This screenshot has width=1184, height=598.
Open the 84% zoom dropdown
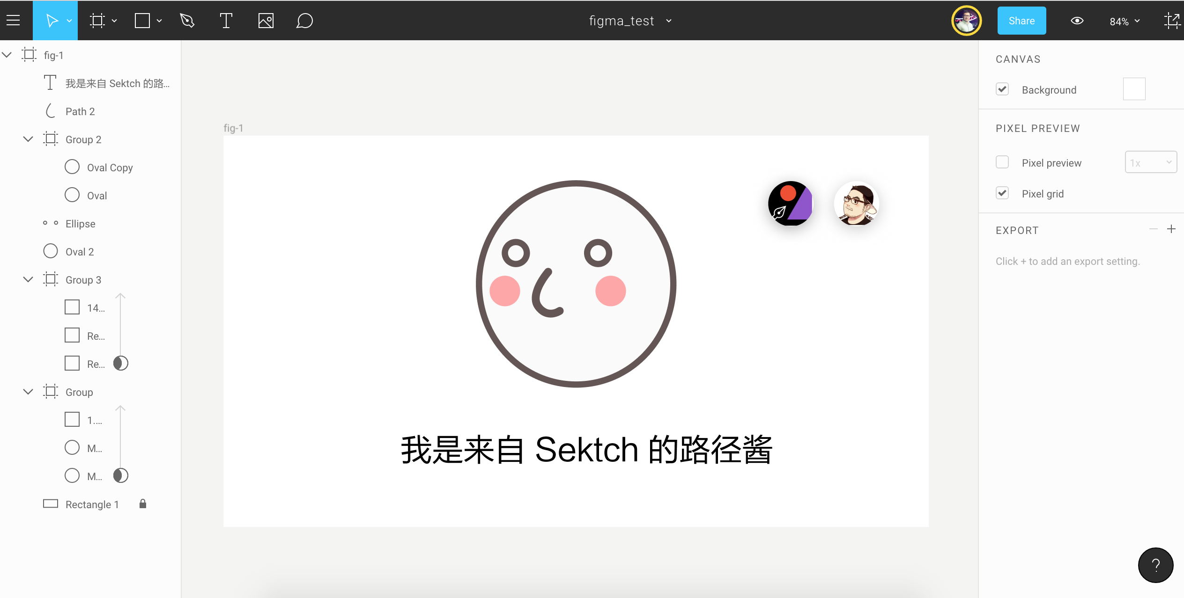tap(1125, 21)
